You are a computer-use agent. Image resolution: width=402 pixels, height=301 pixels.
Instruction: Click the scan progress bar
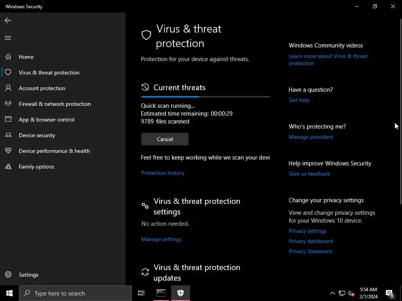205,96
